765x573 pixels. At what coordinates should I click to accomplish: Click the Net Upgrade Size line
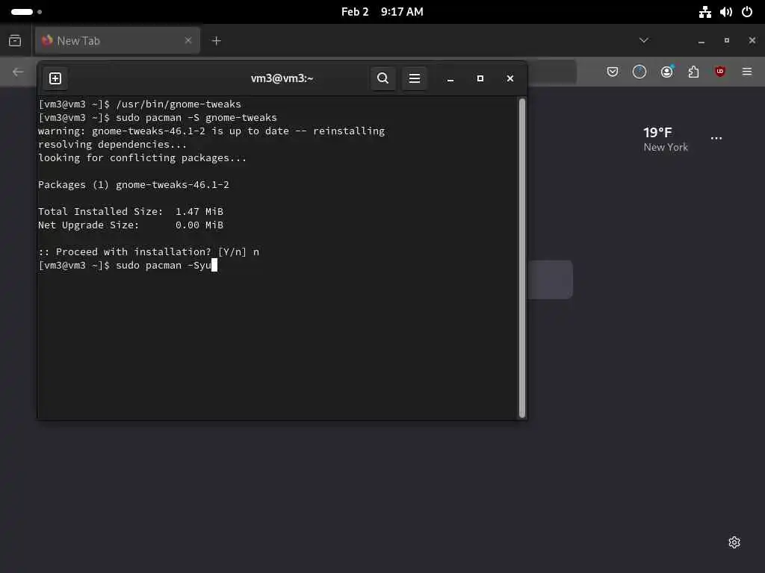tap(131, 225)
